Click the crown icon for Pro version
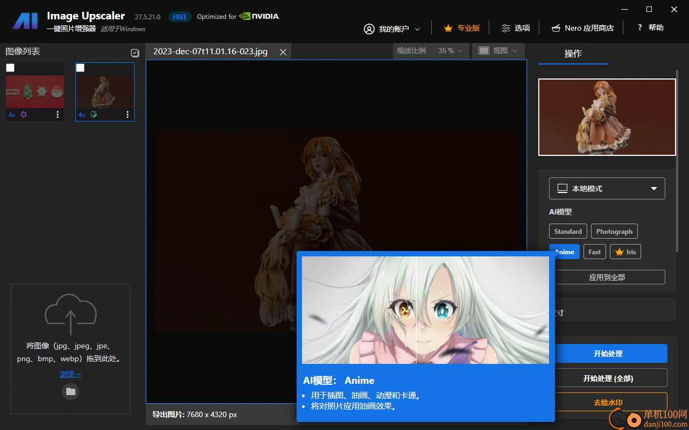 pyautogui.click(x=448, y=28)
